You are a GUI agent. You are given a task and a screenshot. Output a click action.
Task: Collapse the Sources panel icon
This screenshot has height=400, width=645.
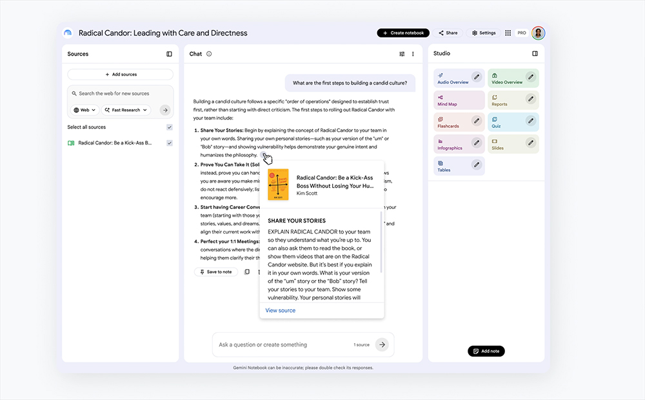[x=169, y=54]
